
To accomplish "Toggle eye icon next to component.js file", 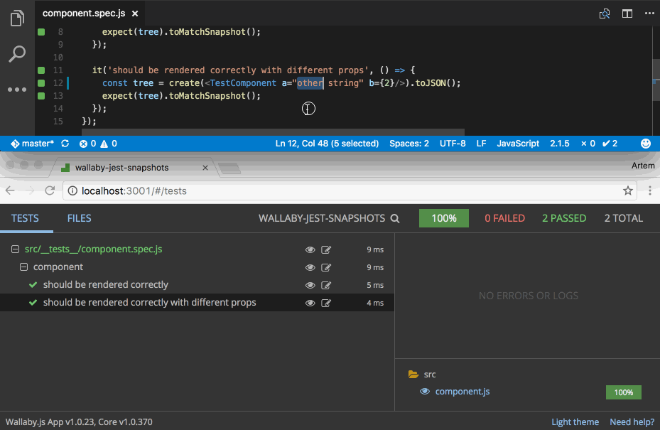I will coord(425,392).
